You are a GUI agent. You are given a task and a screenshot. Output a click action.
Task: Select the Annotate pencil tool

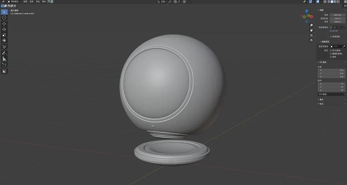(x=4, y=53)
